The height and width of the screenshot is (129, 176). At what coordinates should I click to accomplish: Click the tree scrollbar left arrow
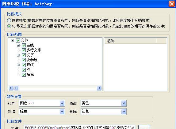11,88
